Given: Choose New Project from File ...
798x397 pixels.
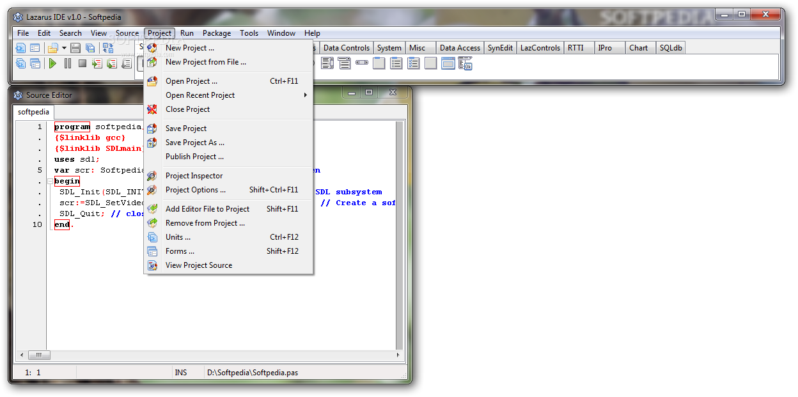Looking at the screenshot, I should pos(229,62).
